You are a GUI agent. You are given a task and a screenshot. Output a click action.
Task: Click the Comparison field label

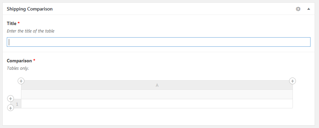pos(19,61)
